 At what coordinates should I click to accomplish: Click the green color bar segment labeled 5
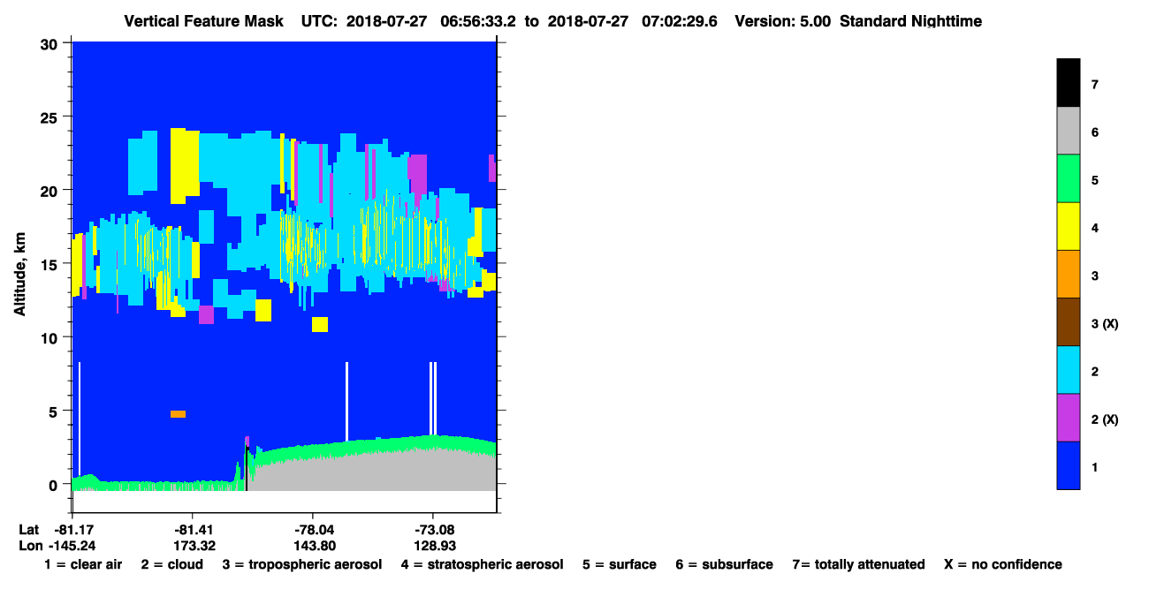tap(1068, 178)
